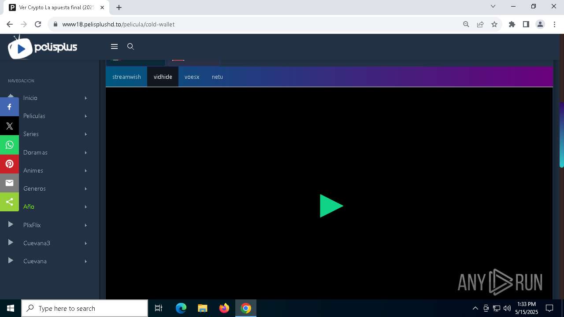This screenshot has height=317, width=564.
Task: Share on X (Twitter) icon
Action: (x=9, y=126)
